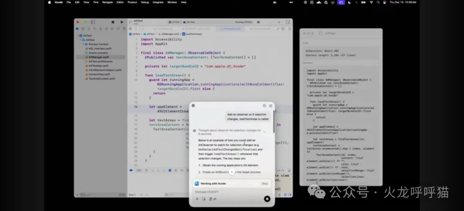Click the Run (play) button in Xcode toolbar

click(122, 22)
